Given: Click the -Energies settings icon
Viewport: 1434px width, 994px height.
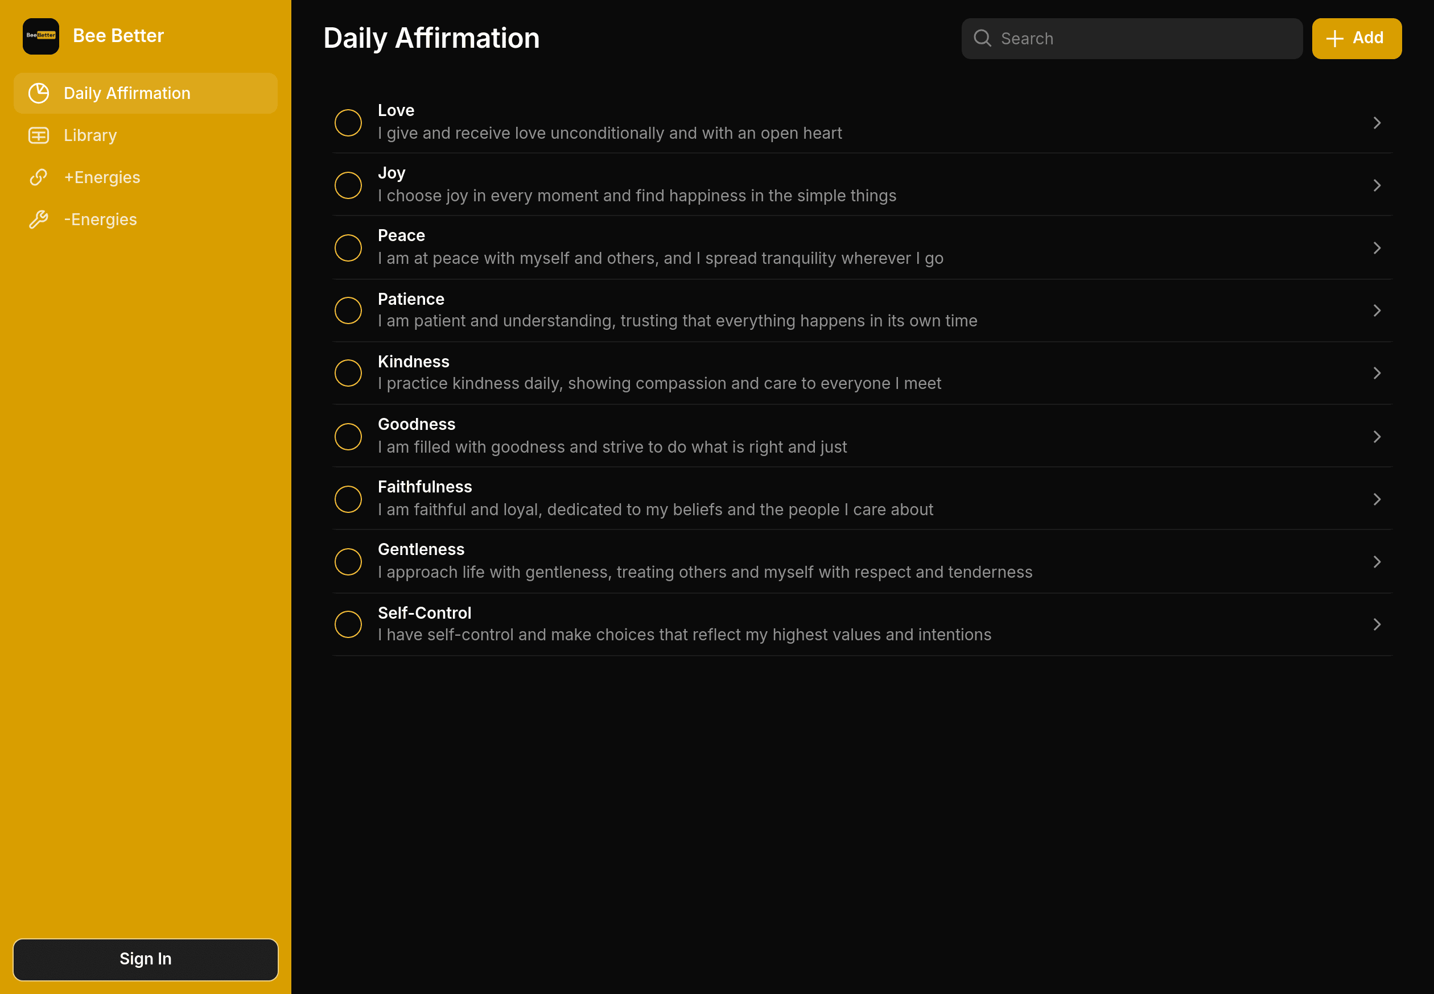Looking at the screenshot, I should (38, 219).
